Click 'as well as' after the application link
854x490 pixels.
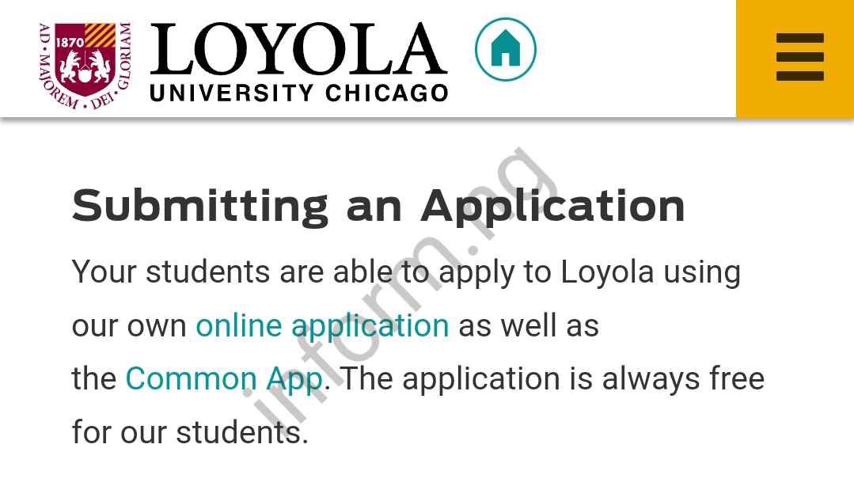coord(528,325)
